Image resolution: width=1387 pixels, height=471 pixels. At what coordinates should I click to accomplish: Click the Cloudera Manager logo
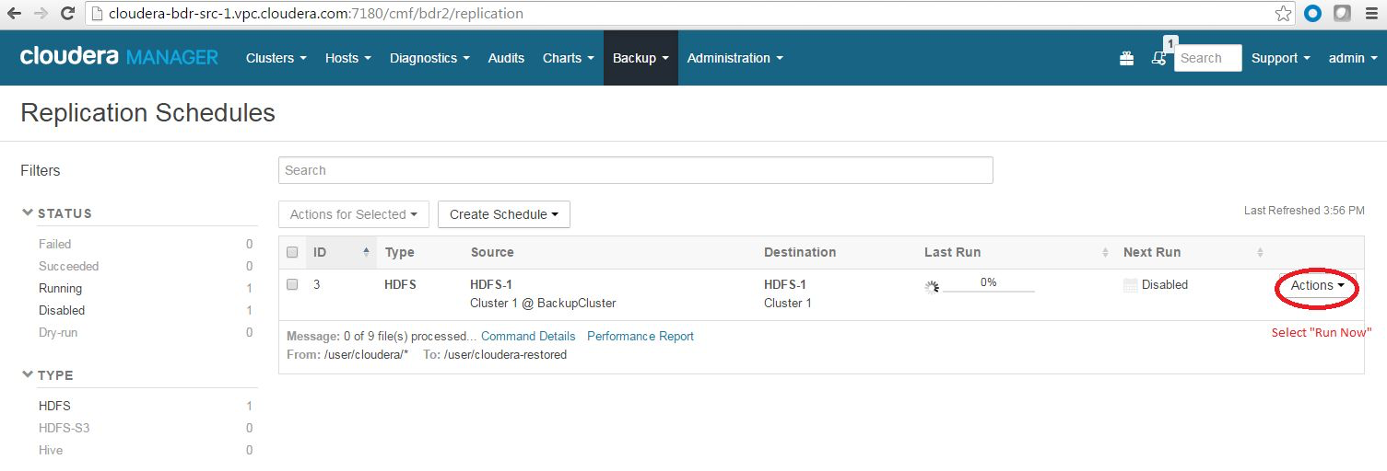click(119, 57)
